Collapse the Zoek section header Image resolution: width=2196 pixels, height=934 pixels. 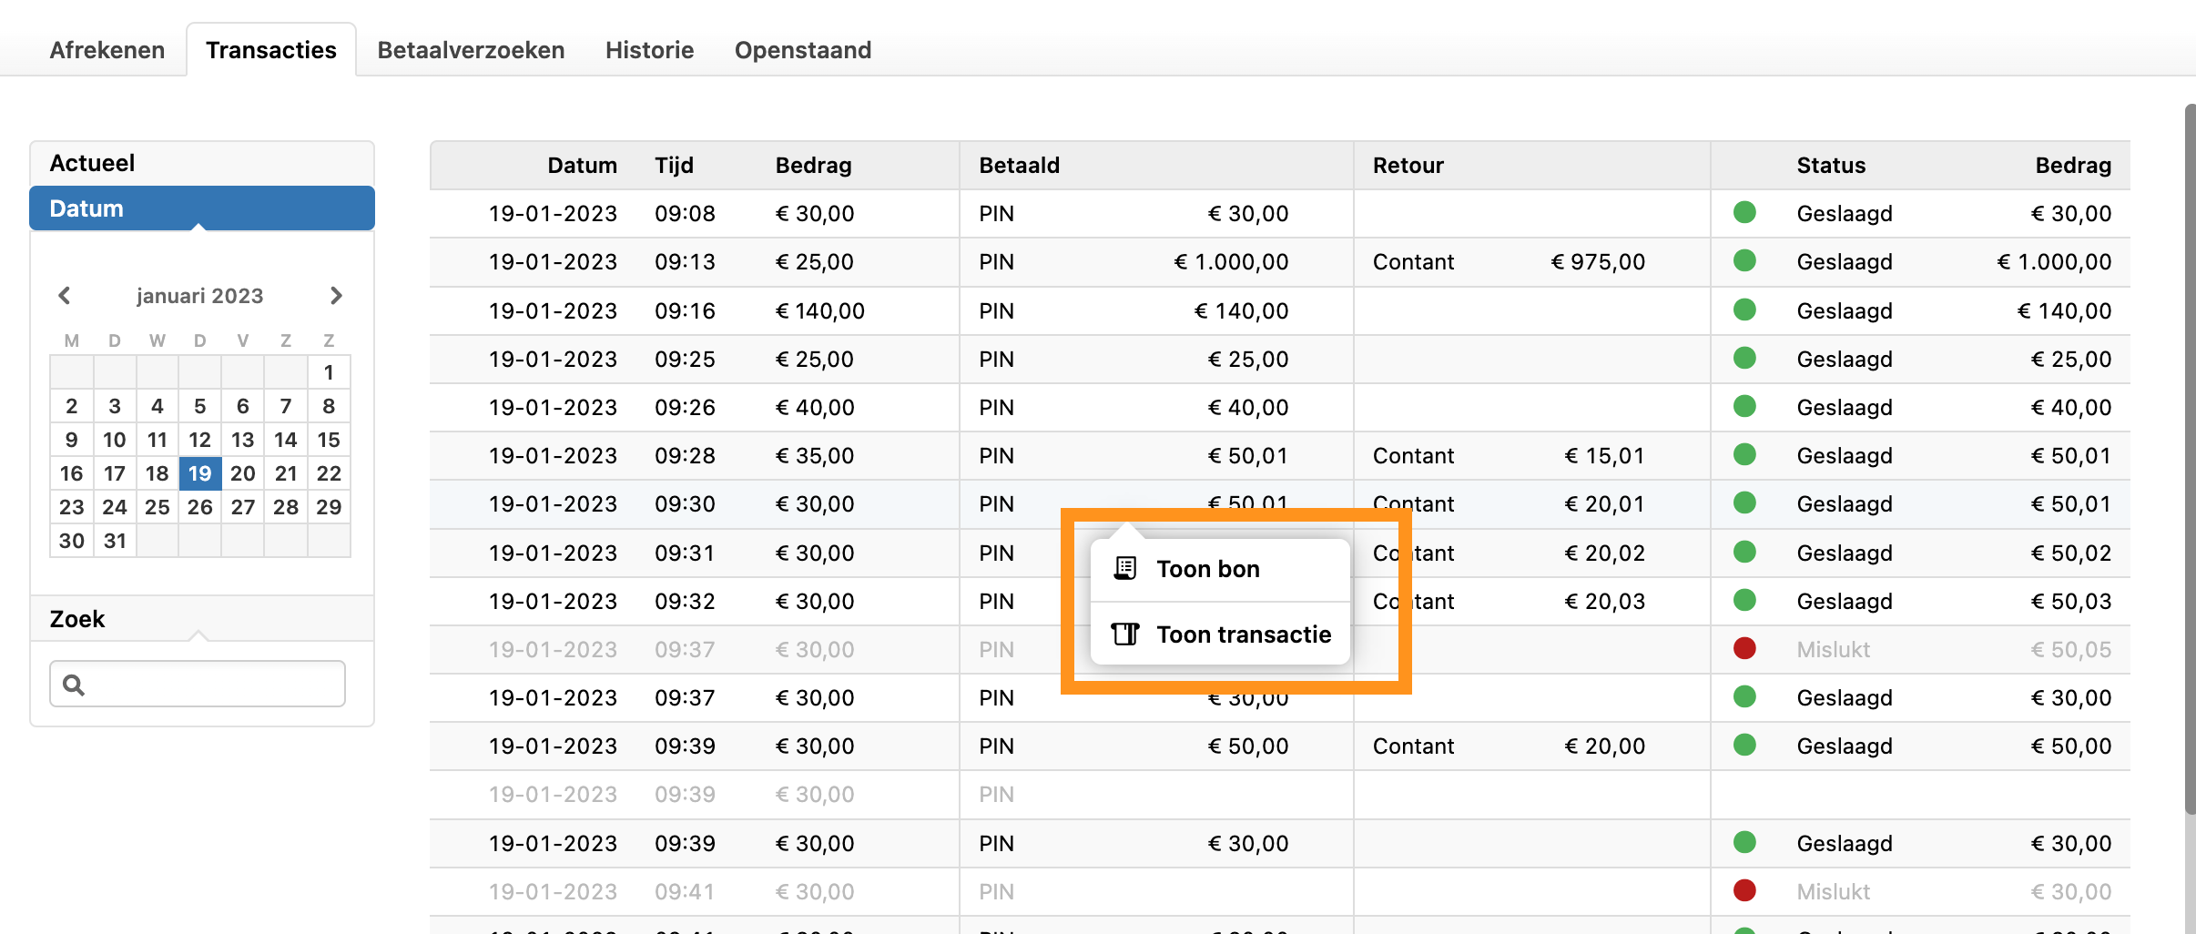tap(202, 619)
